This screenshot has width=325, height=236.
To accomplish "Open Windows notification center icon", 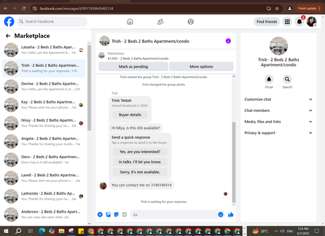I will (317, 231).
